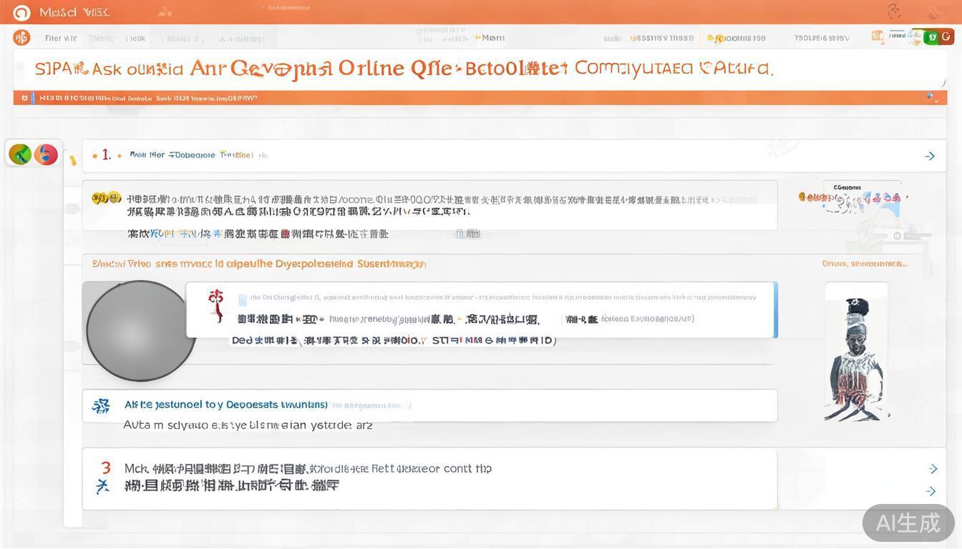
Task: Click the 'AI生成' watermark badge
Action: pyautogui.click(x=908, y=523)
